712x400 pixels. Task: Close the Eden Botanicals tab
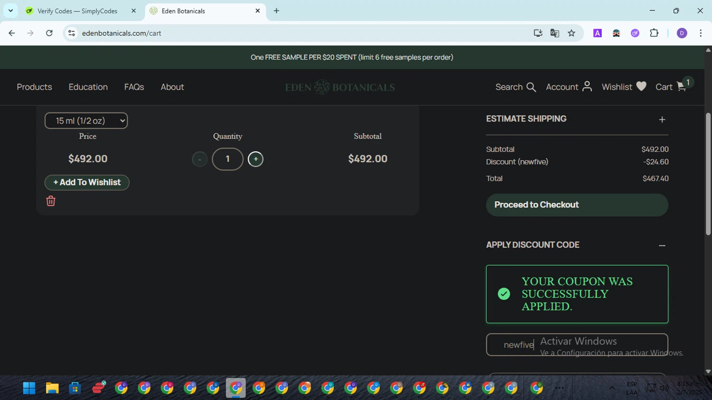pos(258,11)
